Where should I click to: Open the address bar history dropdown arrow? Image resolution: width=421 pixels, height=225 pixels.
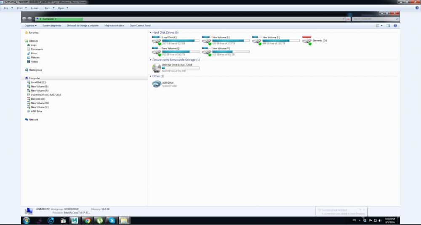click(x=344, y=19)
